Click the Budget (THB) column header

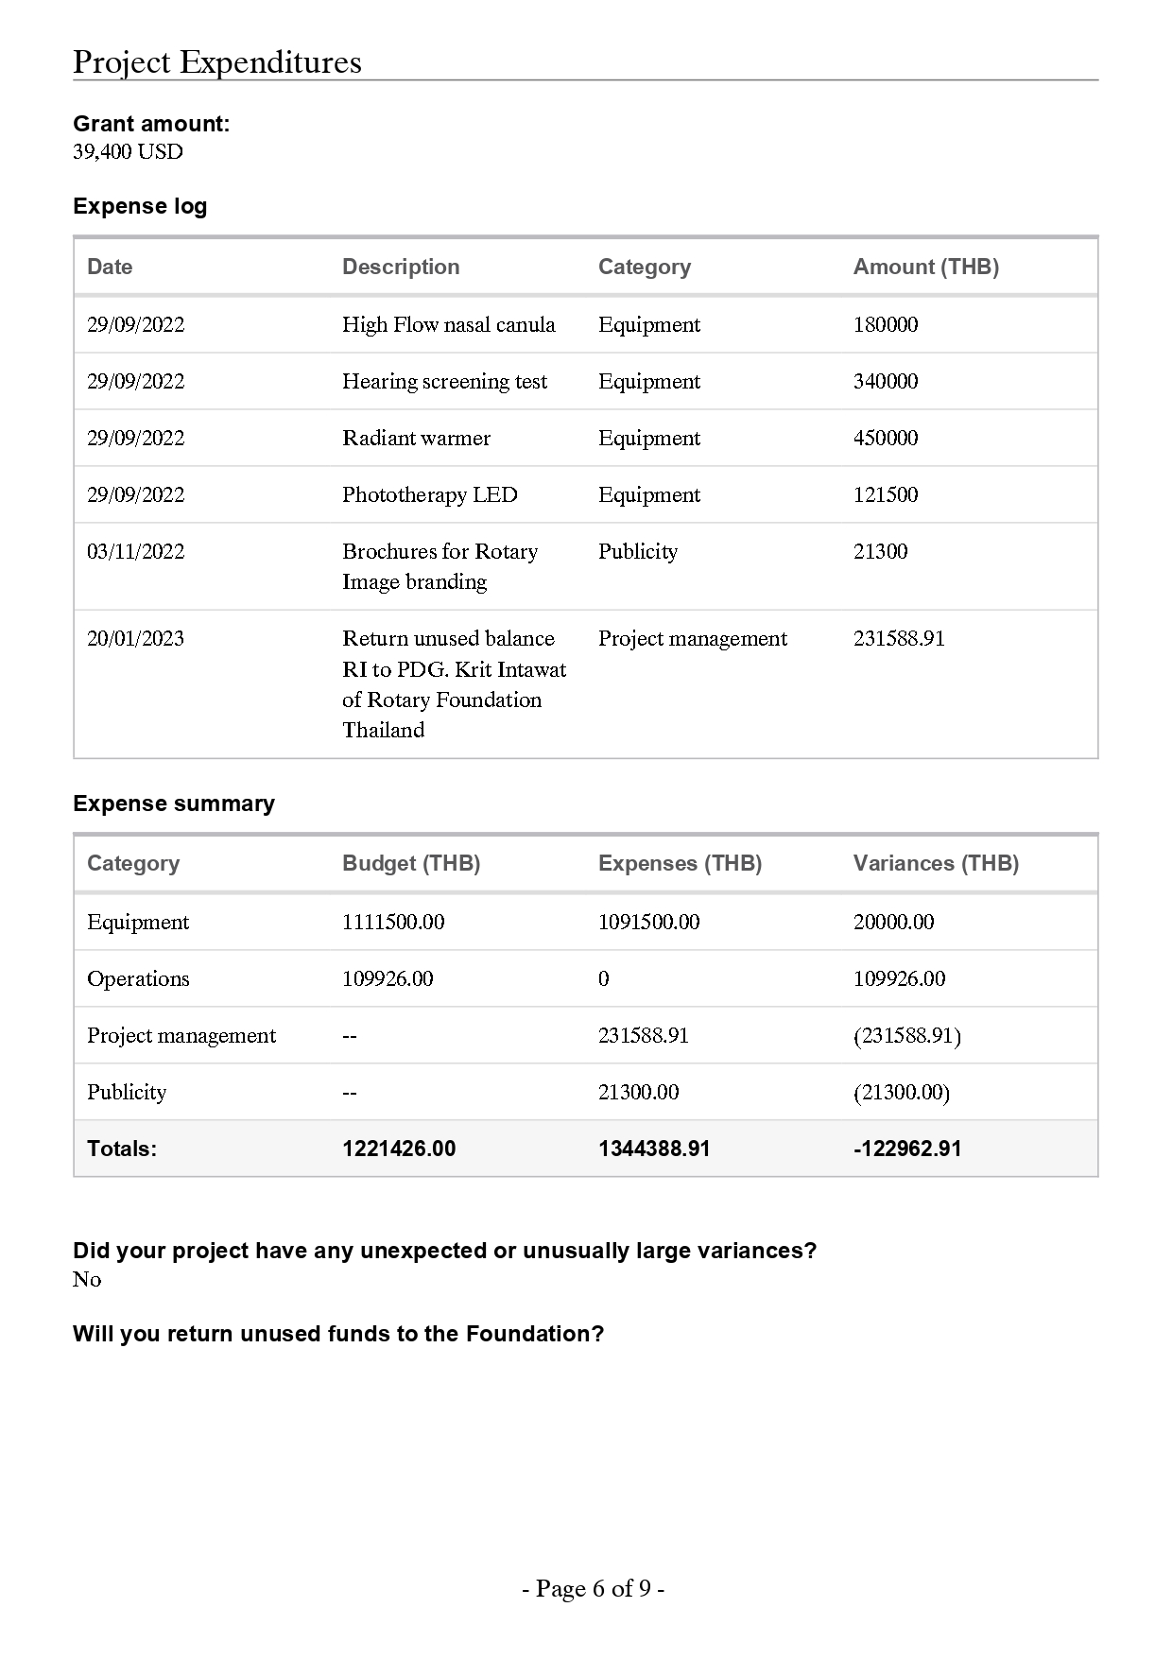(411, 863)
